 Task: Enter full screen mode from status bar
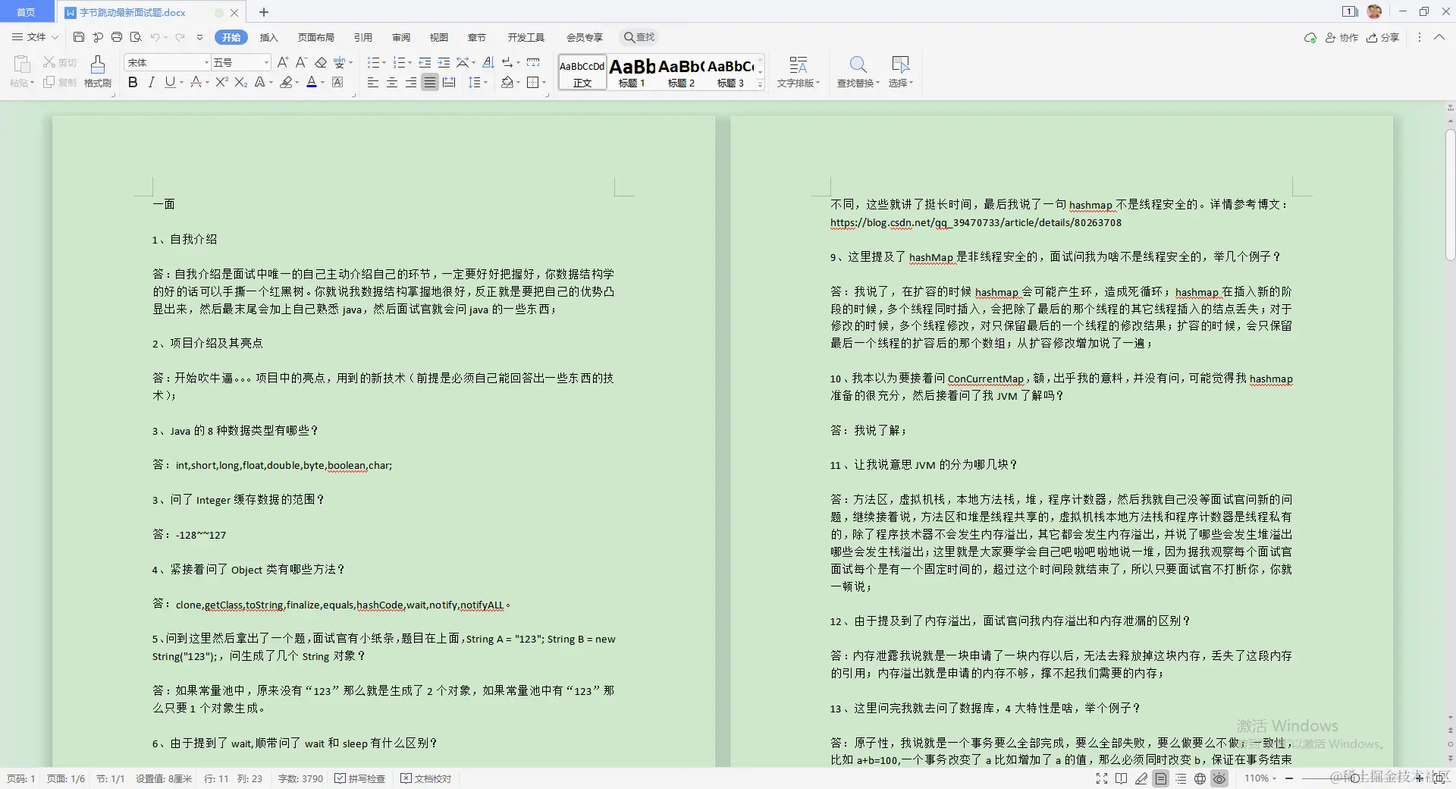click(1101, 778)
